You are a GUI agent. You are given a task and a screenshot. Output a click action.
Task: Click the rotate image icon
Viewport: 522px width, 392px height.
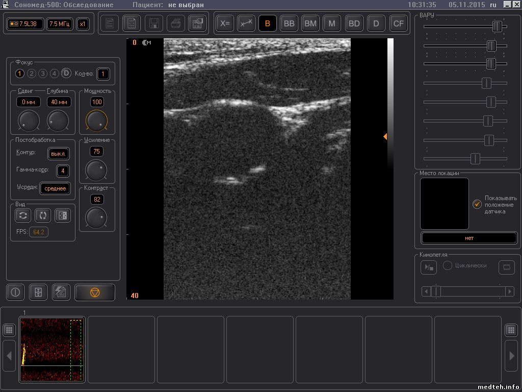43,215
